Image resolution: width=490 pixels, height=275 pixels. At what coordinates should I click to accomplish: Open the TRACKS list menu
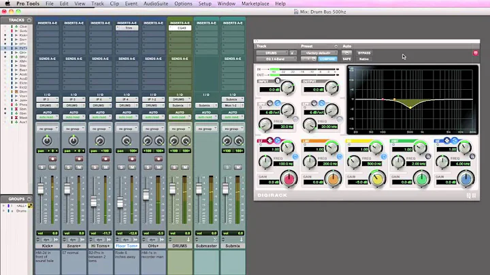[29, 20]
